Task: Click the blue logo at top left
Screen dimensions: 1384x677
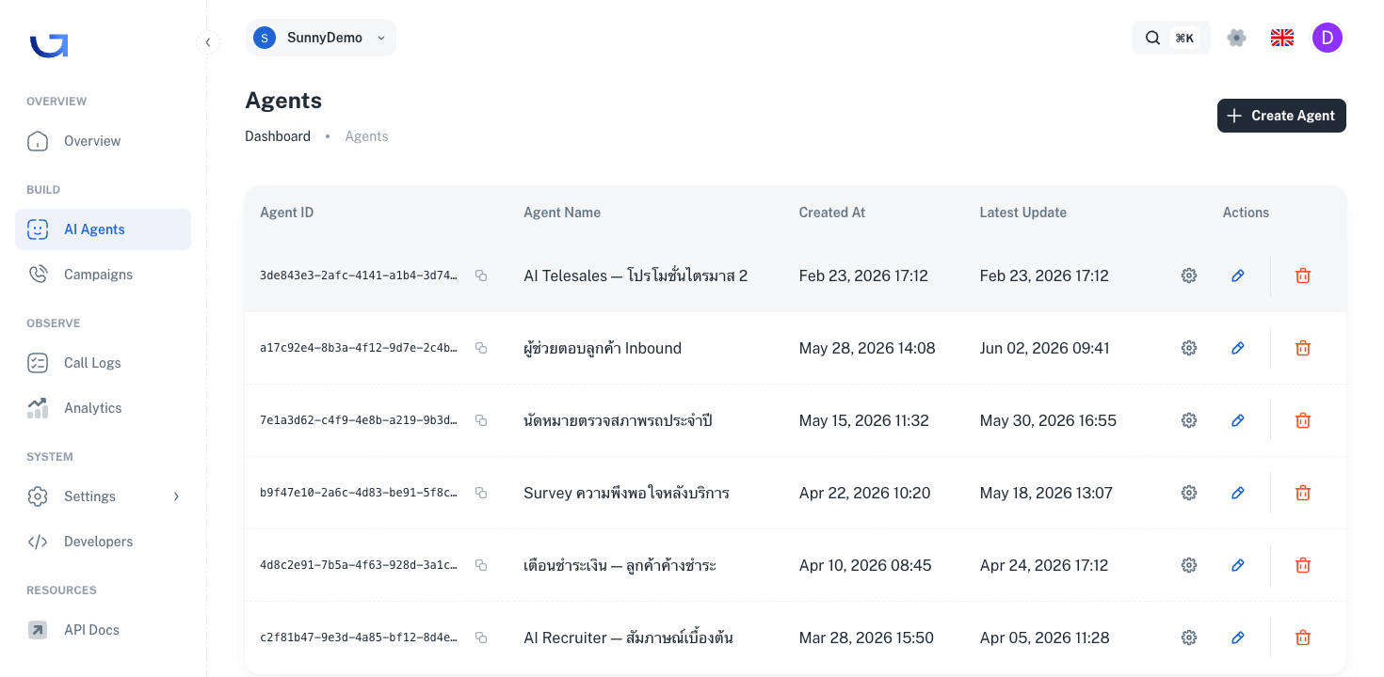Action: pyautogui.click(x=49, y=44)
